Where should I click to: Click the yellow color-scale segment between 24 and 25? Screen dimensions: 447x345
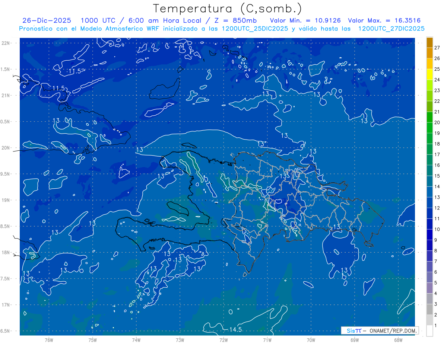(429, 74)
